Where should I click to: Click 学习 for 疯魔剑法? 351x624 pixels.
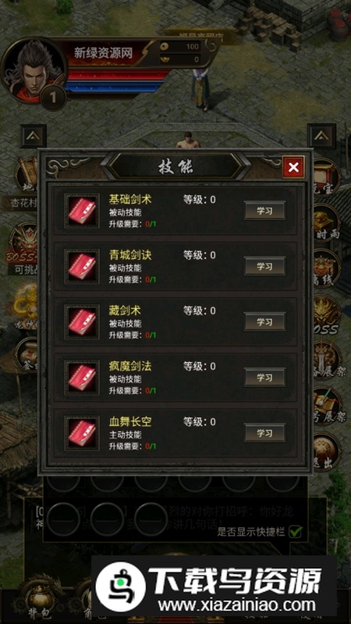(x=264, y=378)
